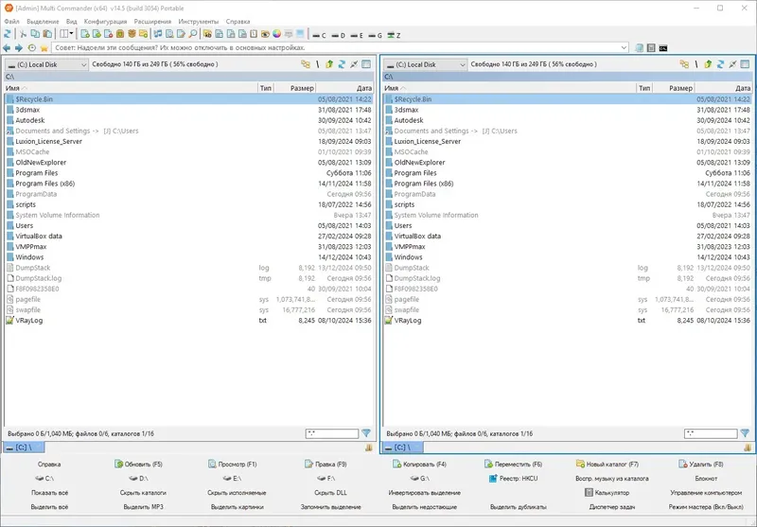Click Новый каталог (F7) button
The width and height of the screenshot is (757, 527).
pyautogui.click(x=607, y=465)
